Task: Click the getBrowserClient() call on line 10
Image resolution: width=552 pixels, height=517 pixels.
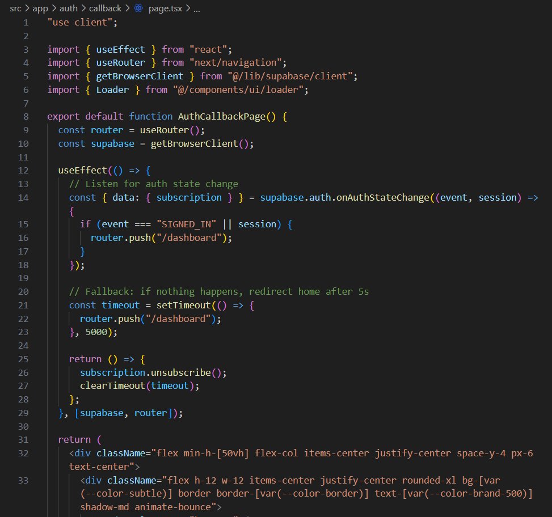Action: click(200, 144)
